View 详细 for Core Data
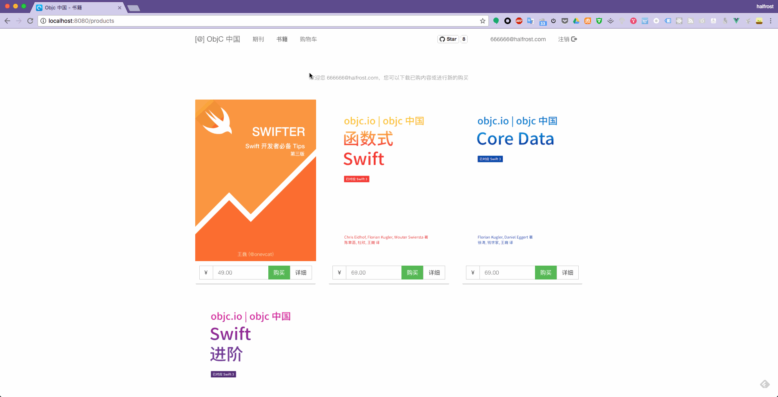The height and width of the screenshot is (397, 778). click(568, 273)
